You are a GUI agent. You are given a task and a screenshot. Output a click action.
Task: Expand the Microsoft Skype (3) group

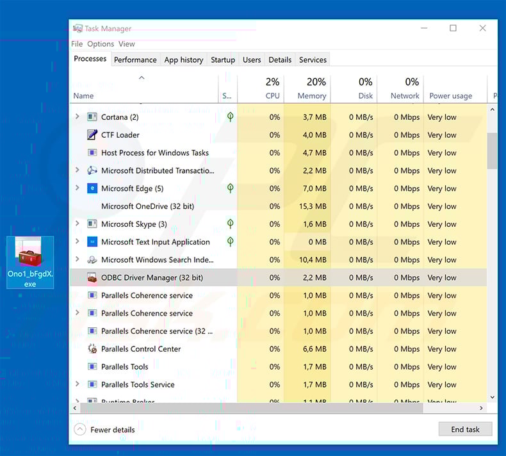[x=77, y=223]
